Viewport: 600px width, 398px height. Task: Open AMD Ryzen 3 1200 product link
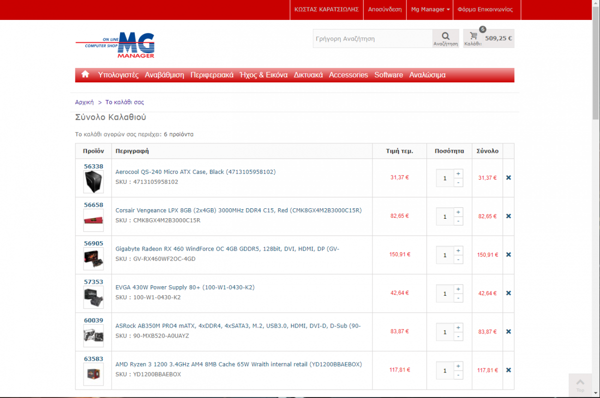(x=238, y=364)
